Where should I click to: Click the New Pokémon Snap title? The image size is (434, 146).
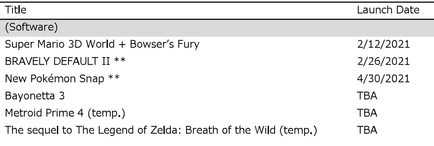click(x=54, y=79)
